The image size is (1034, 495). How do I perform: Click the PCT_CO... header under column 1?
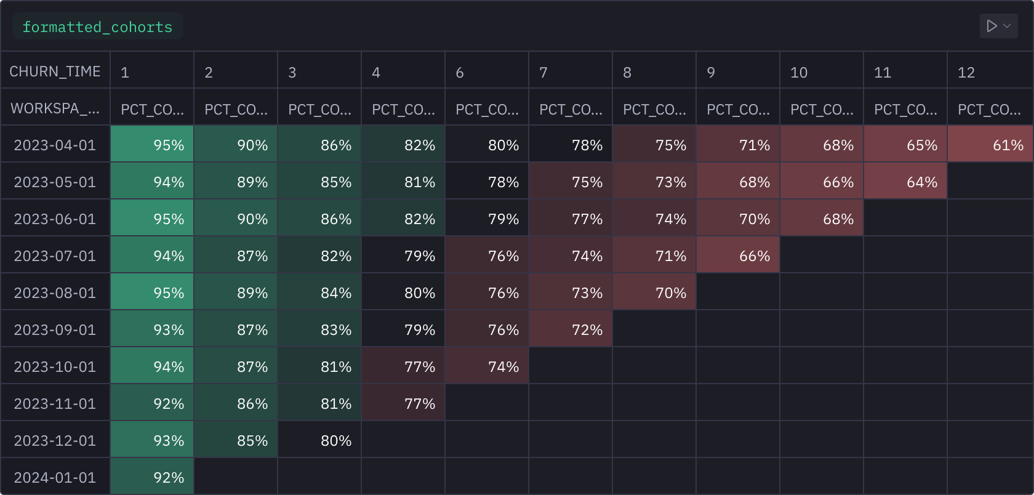click(x=151, y=108)
